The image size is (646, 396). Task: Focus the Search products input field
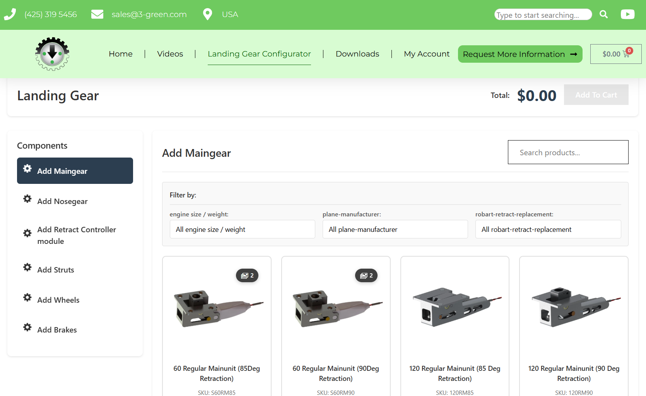pos(568,153)
